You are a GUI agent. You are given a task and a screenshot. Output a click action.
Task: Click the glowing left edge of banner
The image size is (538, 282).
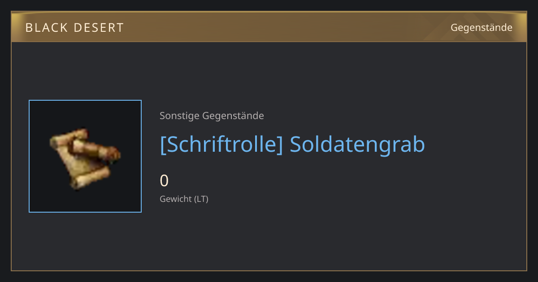click(x=17, y=27)
